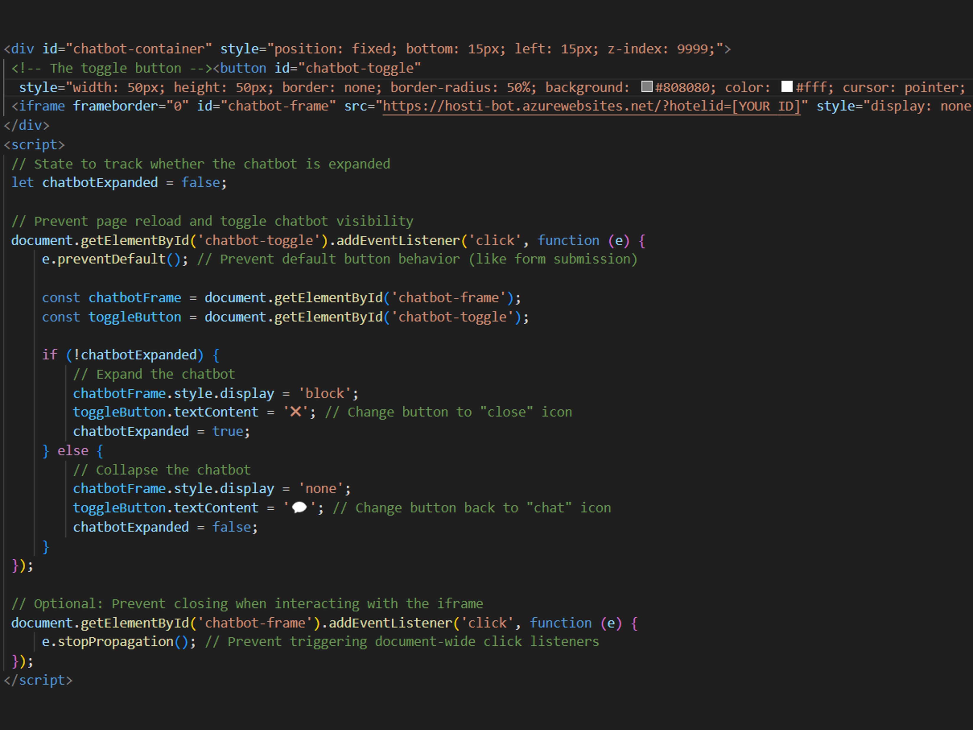
Task: Click the white #fff color swatch
Action: click(x=787, y=87)
